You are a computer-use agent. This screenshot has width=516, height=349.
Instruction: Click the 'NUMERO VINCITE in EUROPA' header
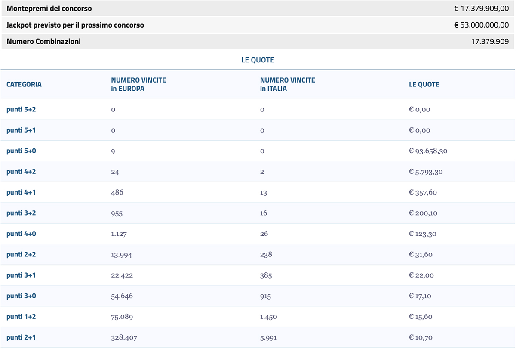pyautogui.click(x=138, y=84)
